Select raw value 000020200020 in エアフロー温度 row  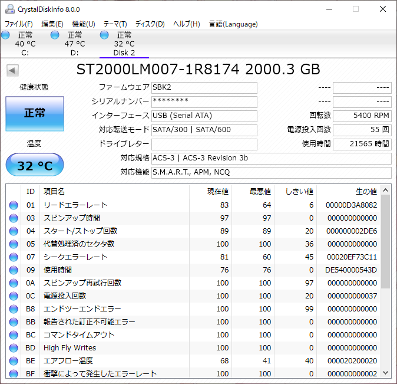click(x=352, y=360)
